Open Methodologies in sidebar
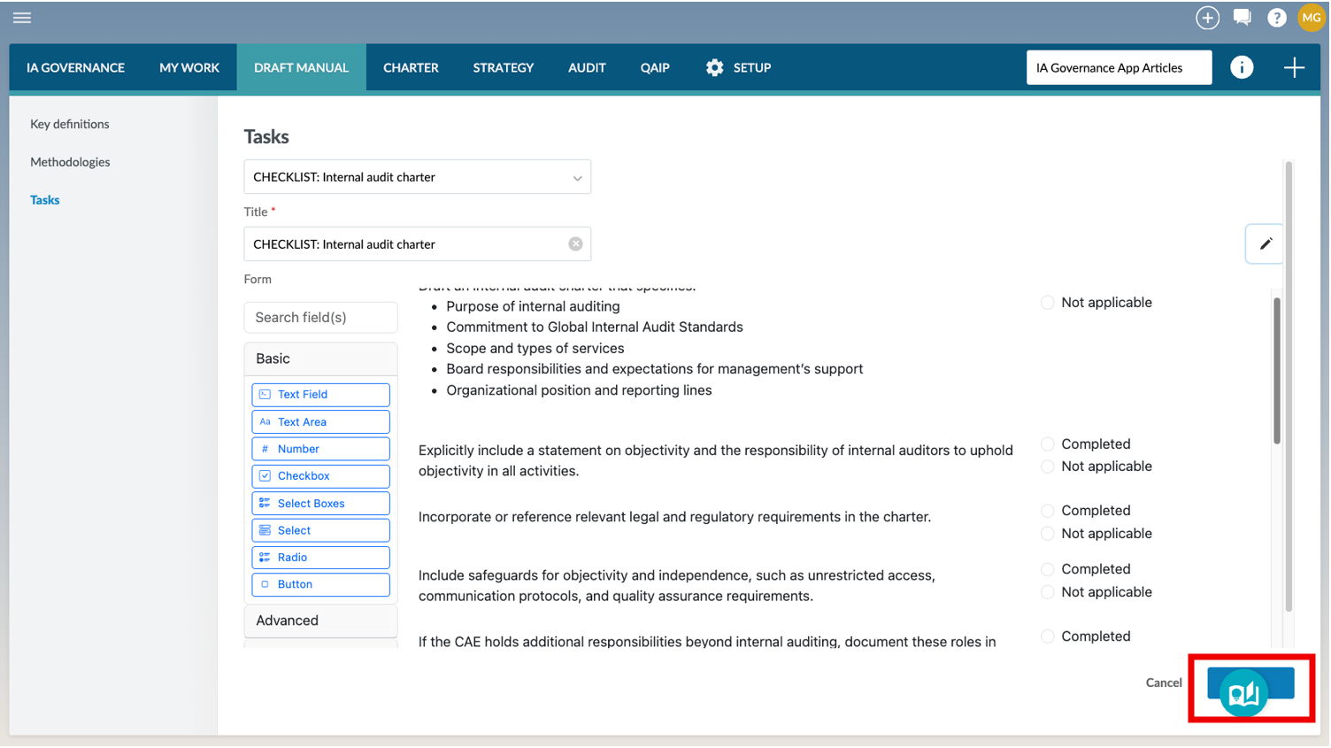This screenshot has width=1331, height=748. pyautogui.click(x=70, y=162)
